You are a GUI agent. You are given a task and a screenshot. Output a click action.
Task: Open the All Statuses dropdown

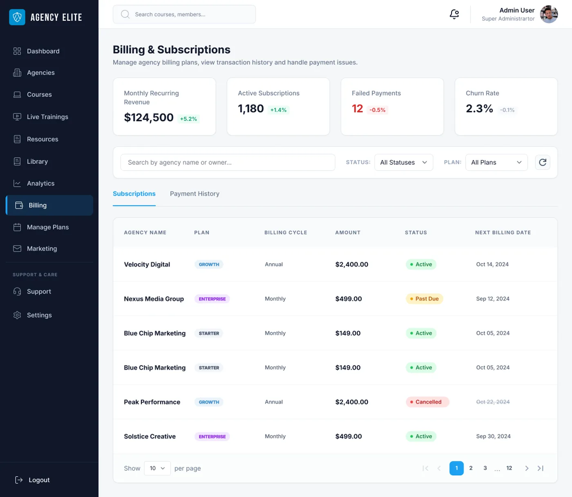click(x=403, y=162)
